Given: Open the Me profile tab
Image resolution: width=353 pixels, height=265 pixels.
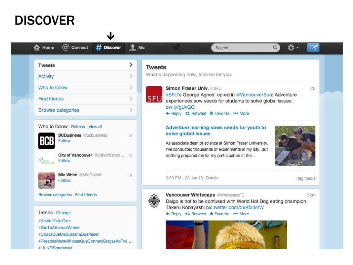Looking at the screenshot, I should [x=137, y=48].
